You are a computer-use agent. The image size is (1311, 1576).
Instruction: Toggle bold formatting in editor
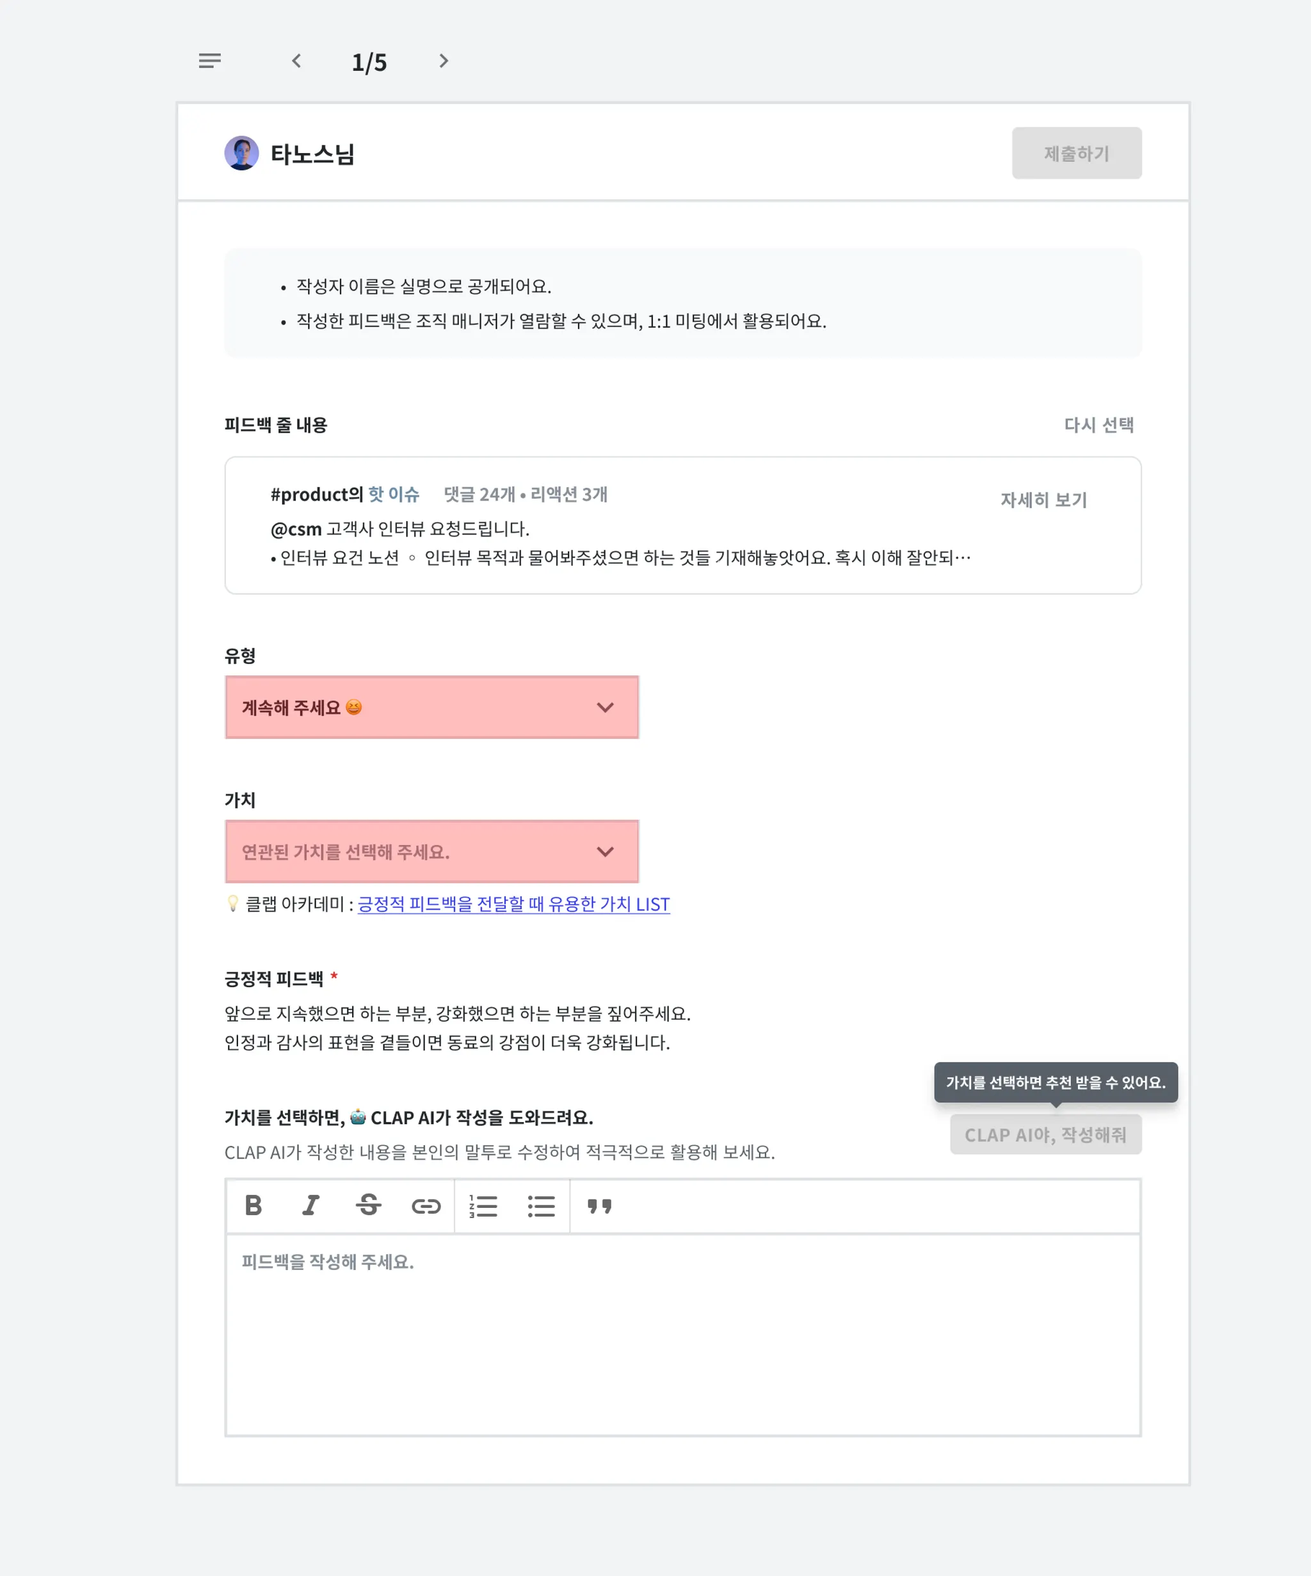tap(253, 1205)
